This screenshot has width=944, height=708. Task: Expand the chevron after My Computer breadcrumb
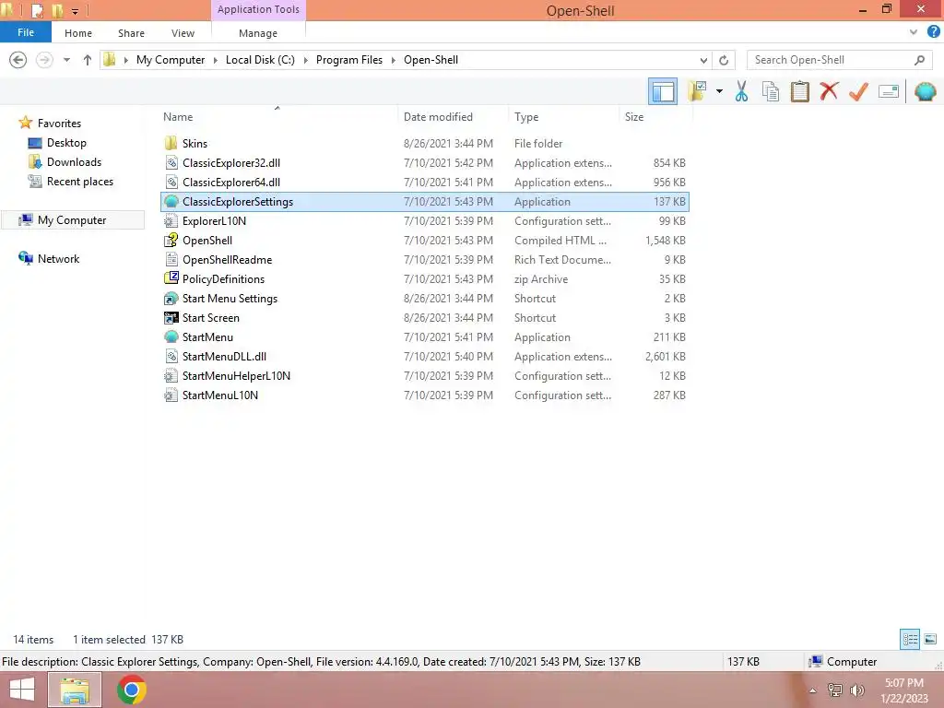216,60
